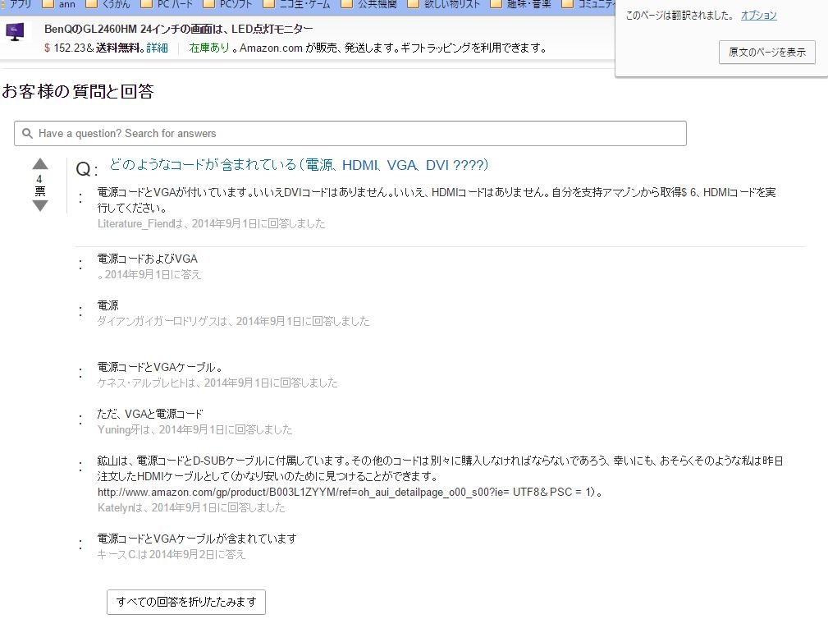Screen dimensions: 828x619
Task: Click the ダイアンガイガーロドリゲス attribution line
Action: tap(233, 321)
